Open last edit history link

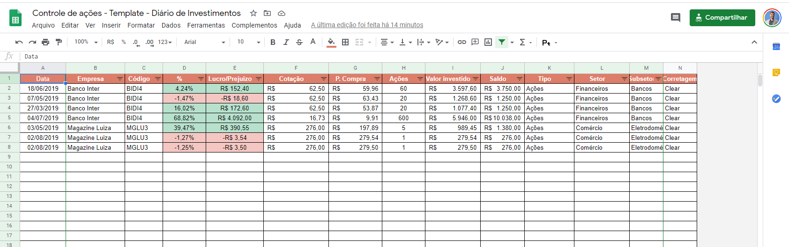click(367, 25)
